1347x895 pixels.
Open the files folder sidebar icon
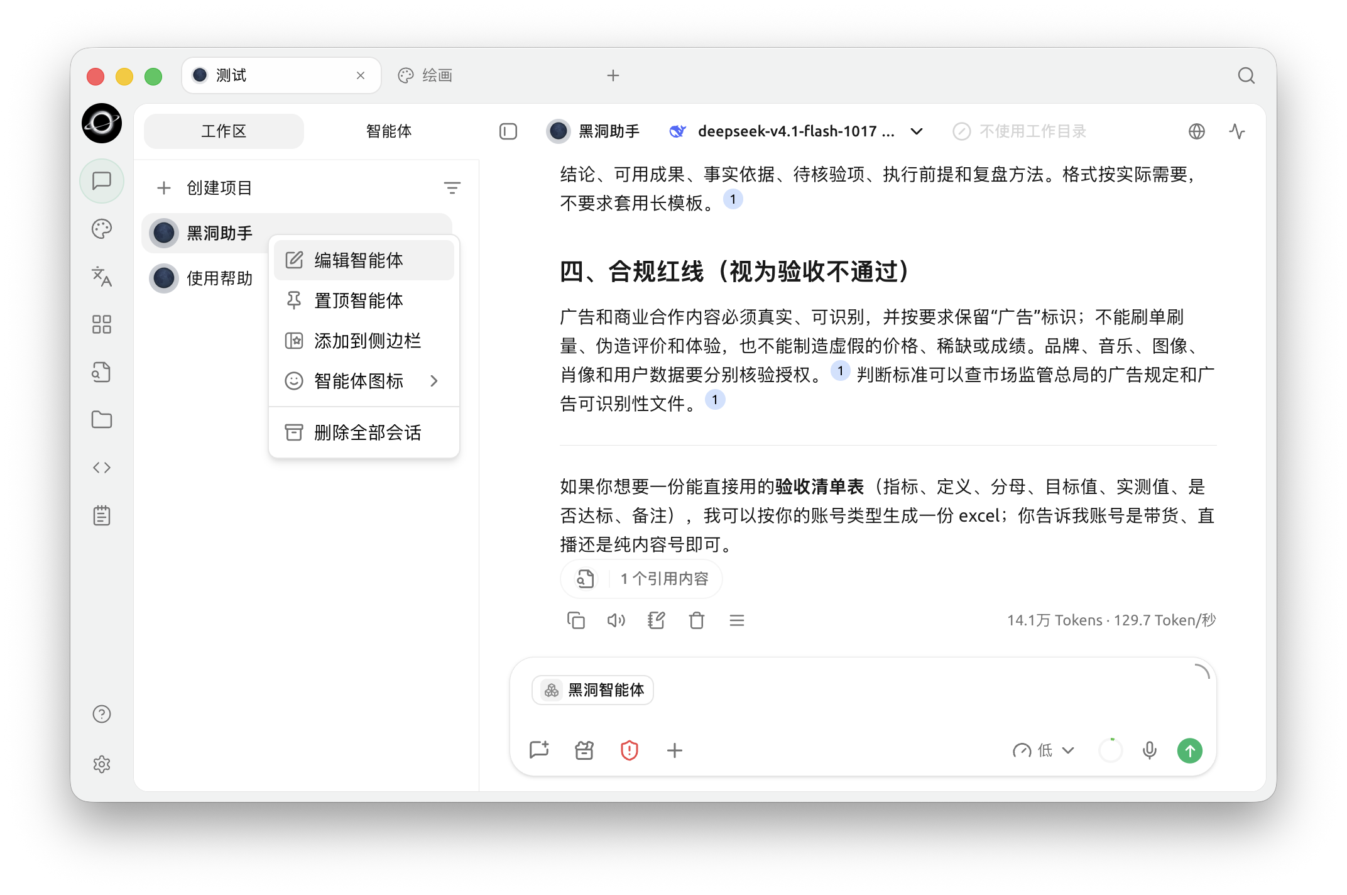(102, 420)
